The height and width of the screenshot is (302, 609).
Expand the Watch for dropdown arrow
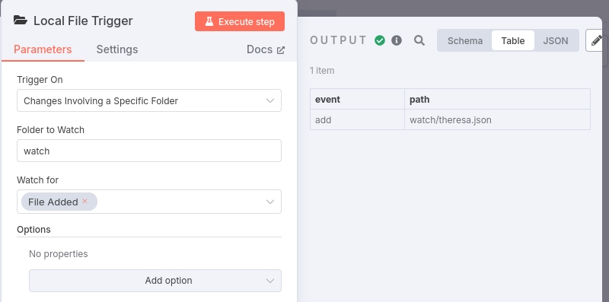(270, 202)
